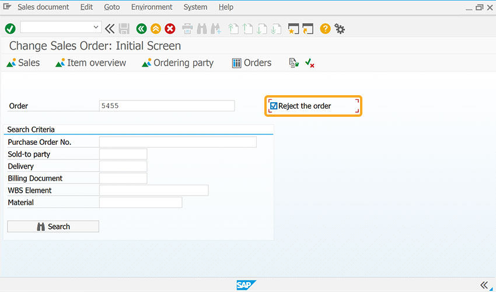Open the yellow Help question mark icon

[x=325, y=29]
